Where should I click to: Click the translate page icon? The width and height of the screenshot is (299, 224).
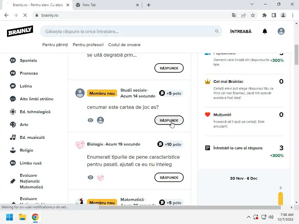234,15
